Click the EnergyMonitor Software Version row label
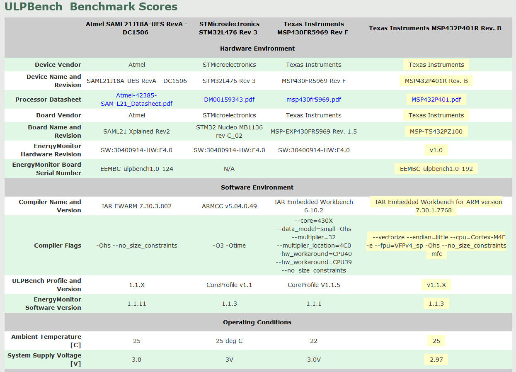The image size is (516, 372). 53,304
